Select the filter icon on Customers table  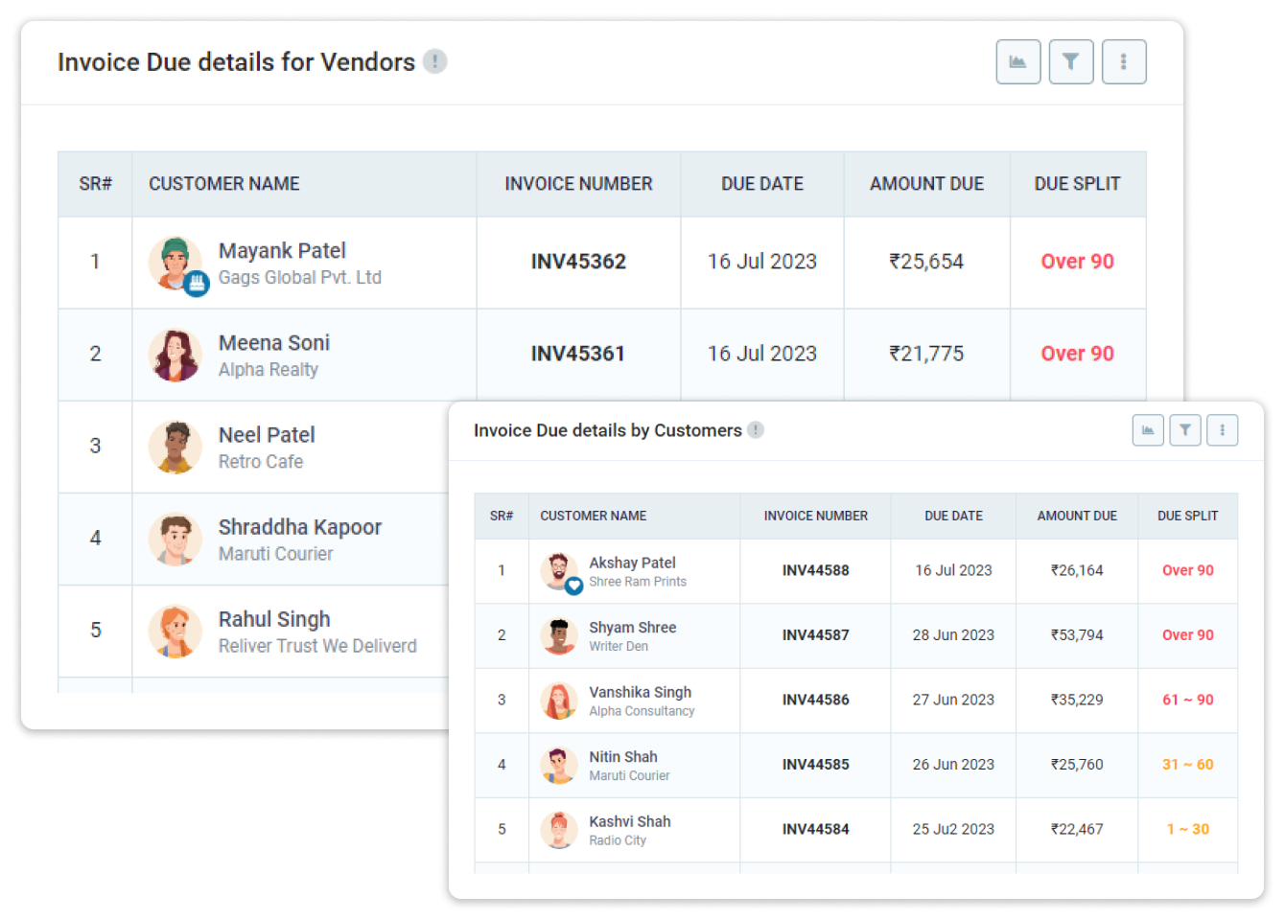coord(1185,430)
